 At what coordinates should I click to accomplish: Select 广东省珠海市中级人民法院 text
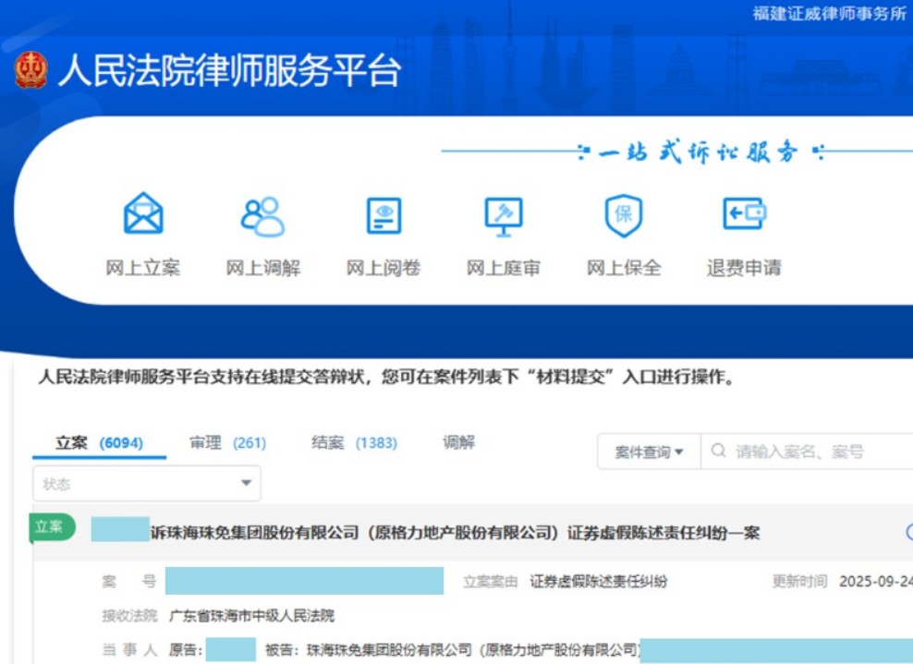pos(251,616)
